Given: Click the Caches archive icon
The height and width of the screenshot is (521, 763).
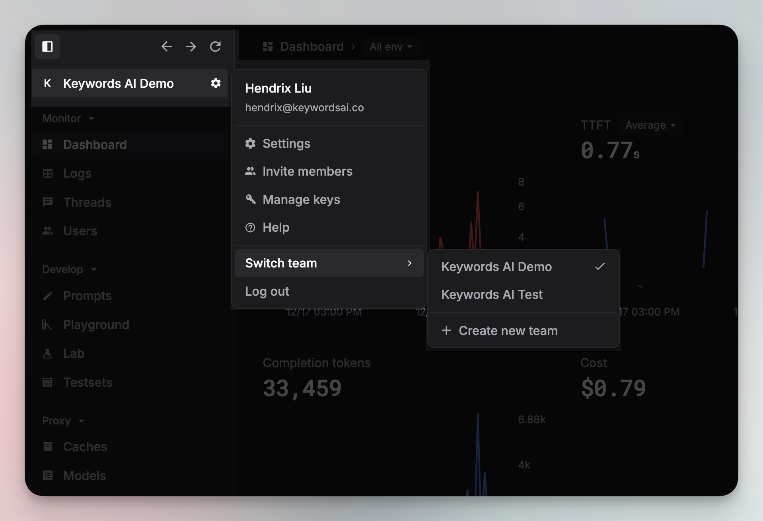Looking at the screenshot, I should pyautogui.click(x=47, y=447).
